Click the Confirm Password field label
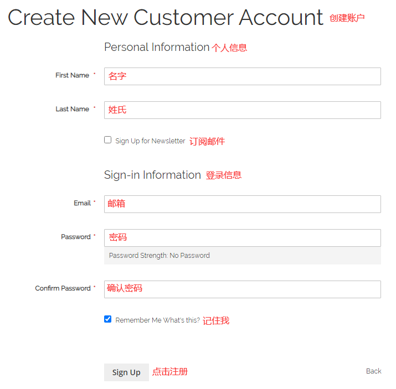 click(63, 288)
